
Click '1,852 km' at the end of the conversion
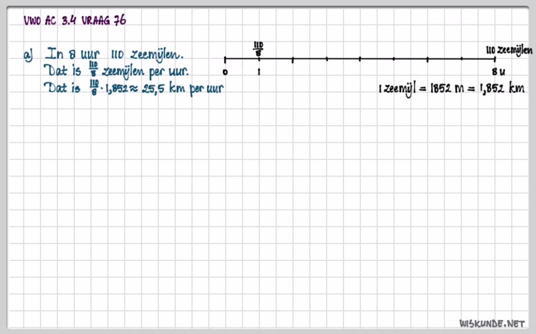[502, 88]
